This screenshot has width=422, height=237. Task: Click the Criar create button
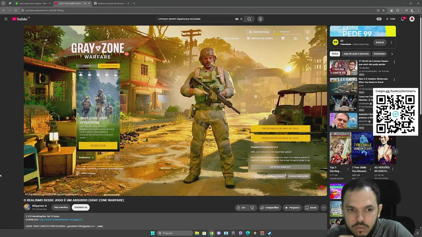pyautogui.click(x=390, y=19)
